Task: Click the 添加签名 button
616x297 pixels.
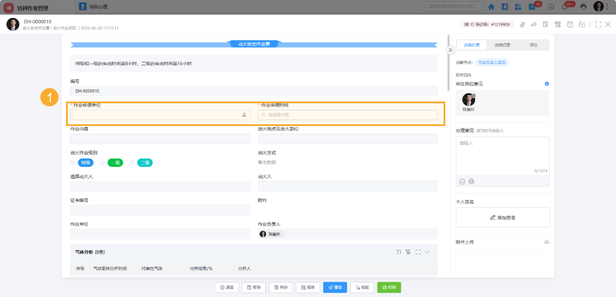Action: 503,218
